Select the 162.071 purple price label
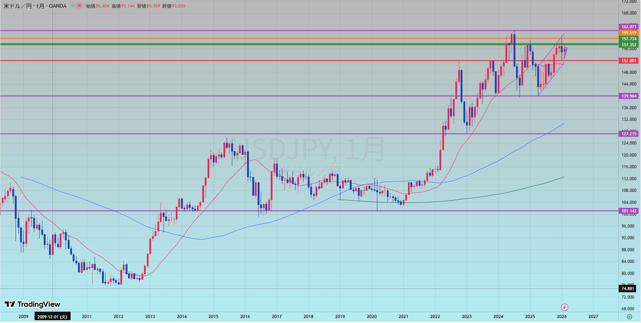 coord(629,27)
